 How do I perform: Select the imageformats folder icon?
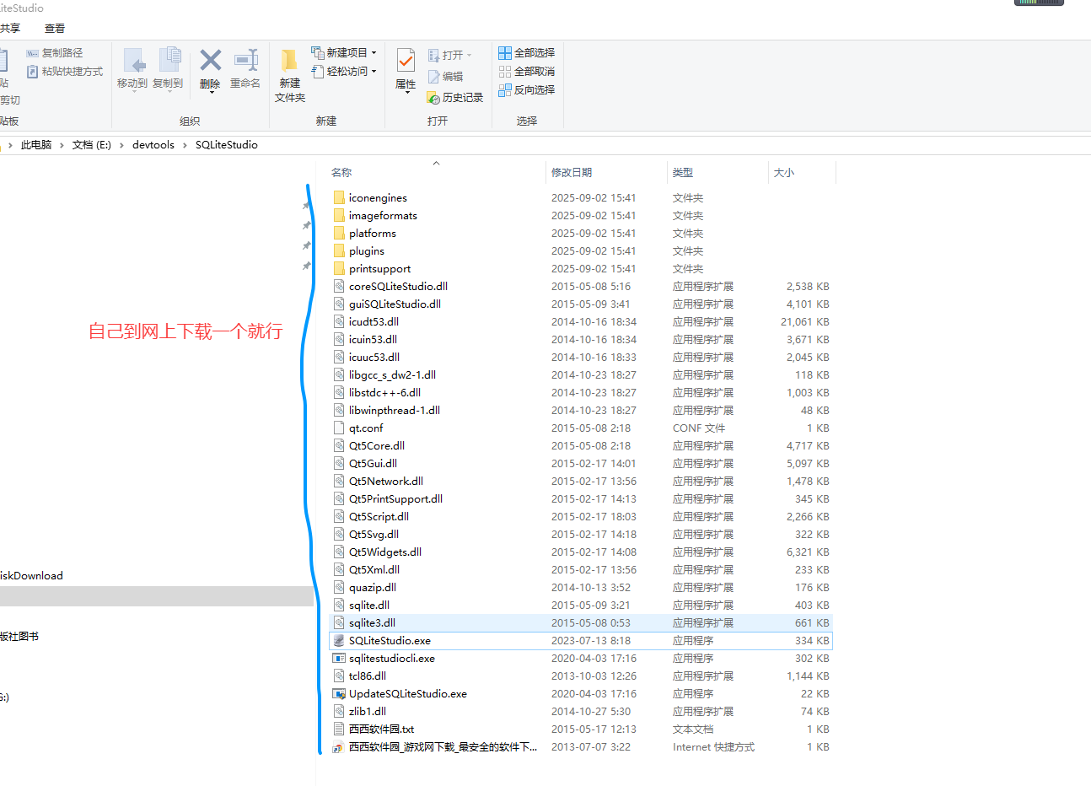[x=339, y=215]
